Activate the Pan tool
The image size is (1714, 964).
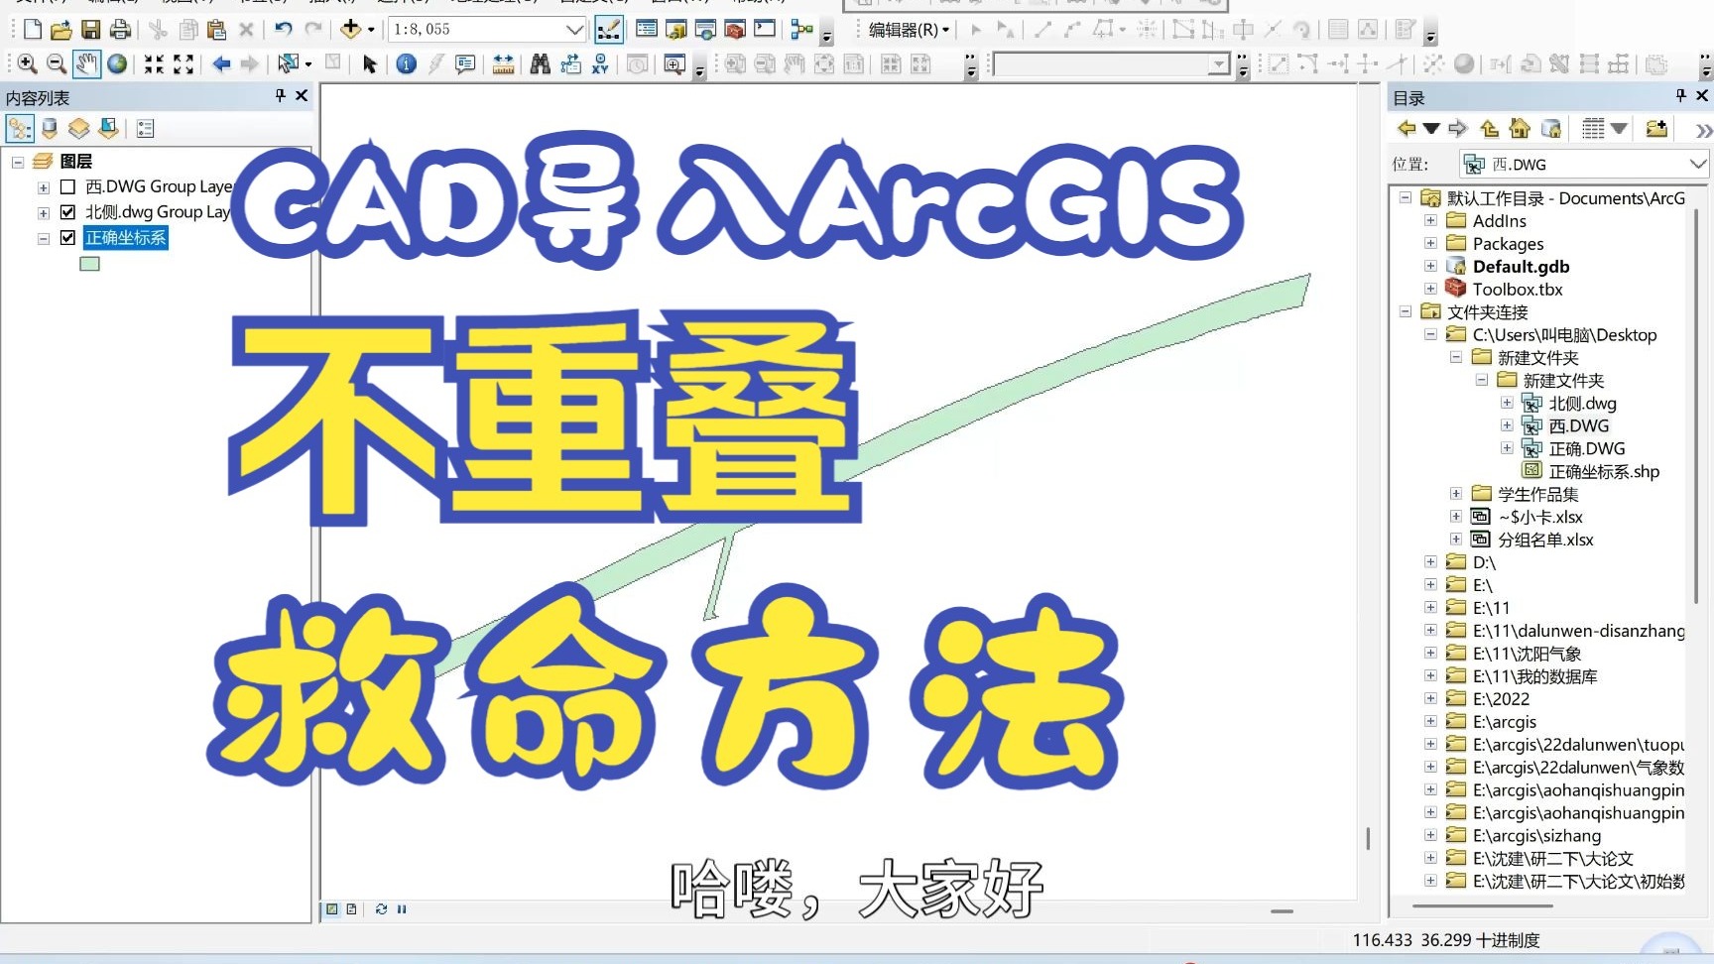pos(86,63)
